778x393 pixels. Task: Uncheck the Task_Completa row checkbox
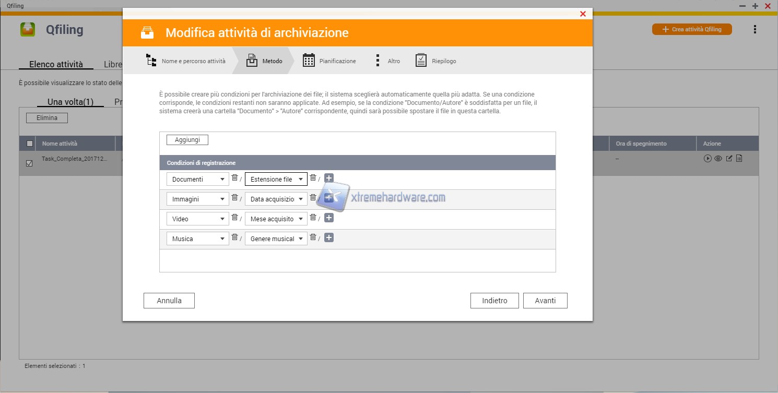29,163
